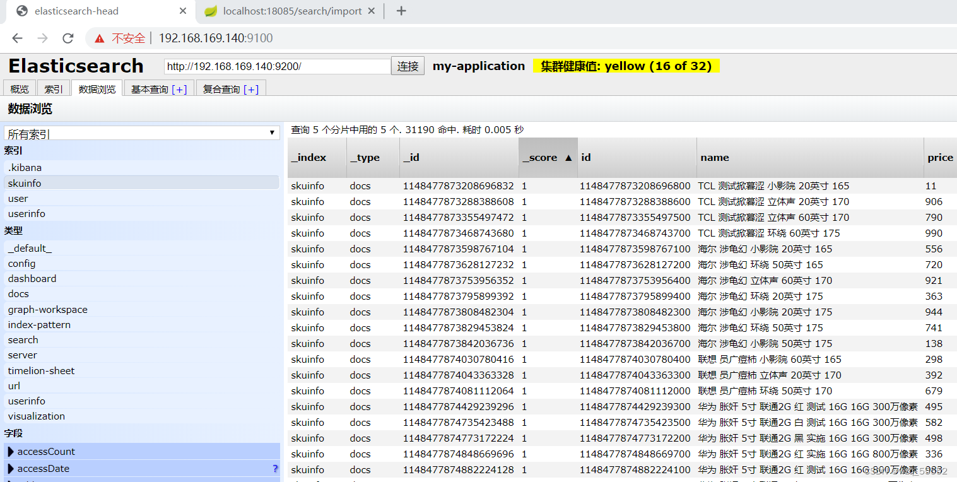
Task: Click _id cell 1148477873598767104
Action: pos(459,249)
